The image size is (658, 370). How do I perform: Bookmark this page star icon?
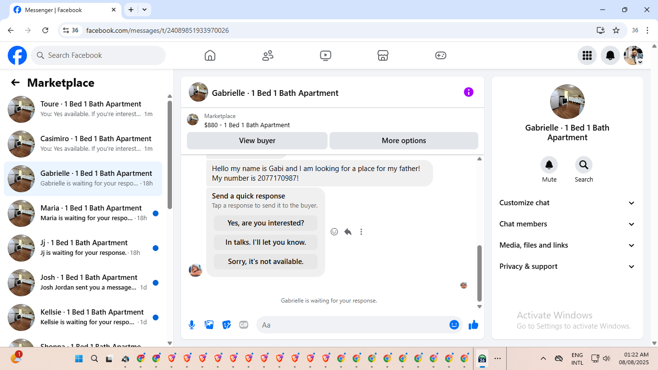coord(616,30)
